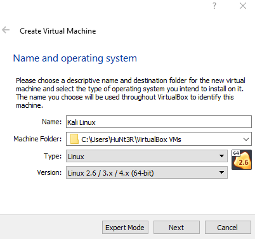Click the 'Please choose a descriptive name' paragraph
This screenshot has height=239, width=255.
coord(131,93)
